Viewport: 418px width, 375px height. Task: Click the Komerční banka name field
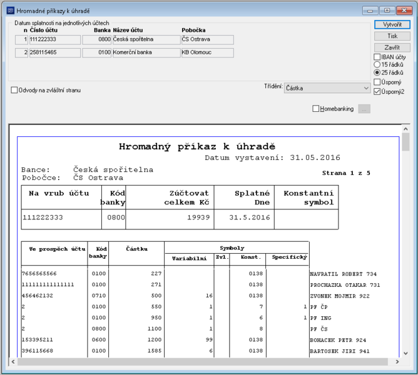click(x=146, y=52)
